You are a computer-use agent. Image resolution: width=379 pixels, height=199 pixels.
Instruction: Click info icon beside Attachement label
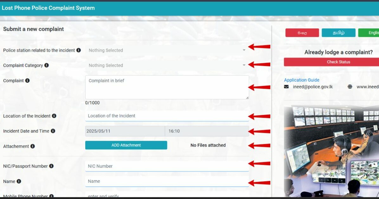click(33, 146)
